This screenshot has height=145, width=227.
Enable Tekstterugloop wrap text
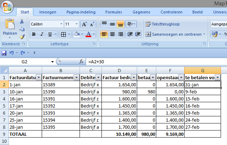pyautogui.click(x=162, y=24)
